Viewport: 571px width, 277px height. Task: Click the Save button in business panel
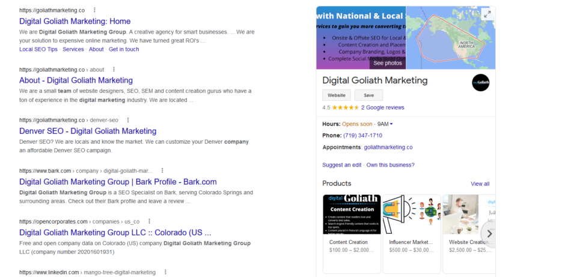(x=368, y=95)
